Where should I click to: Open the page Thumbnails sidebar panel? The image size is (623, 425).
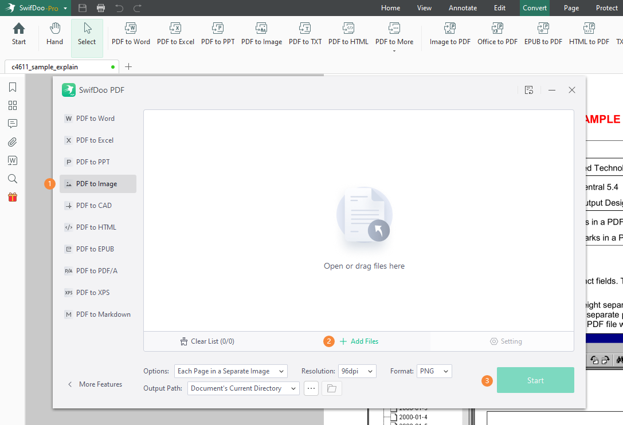(x=13, y=105)
